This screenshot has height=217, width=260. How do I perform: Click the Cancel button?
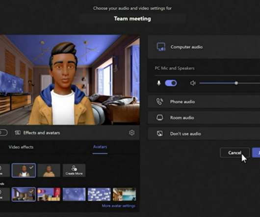tap(235, 153)
